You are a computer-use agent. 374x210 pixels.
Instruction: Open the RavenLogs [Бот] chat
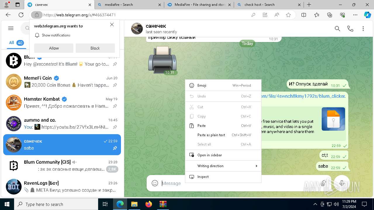(62, 187)
